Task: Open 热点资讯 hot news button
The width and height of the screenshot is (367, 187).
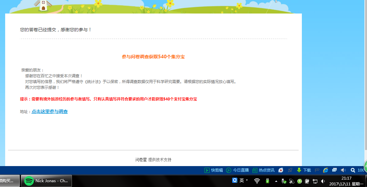Action: [263, 170]
